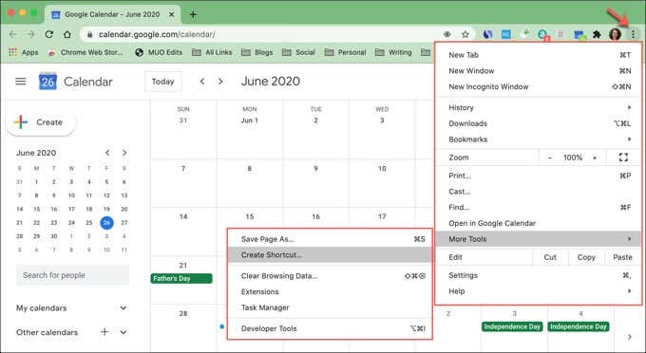Show previous month in mini calendar
Viewport: 646px width, 353px height.
click(x=107, y=153)
